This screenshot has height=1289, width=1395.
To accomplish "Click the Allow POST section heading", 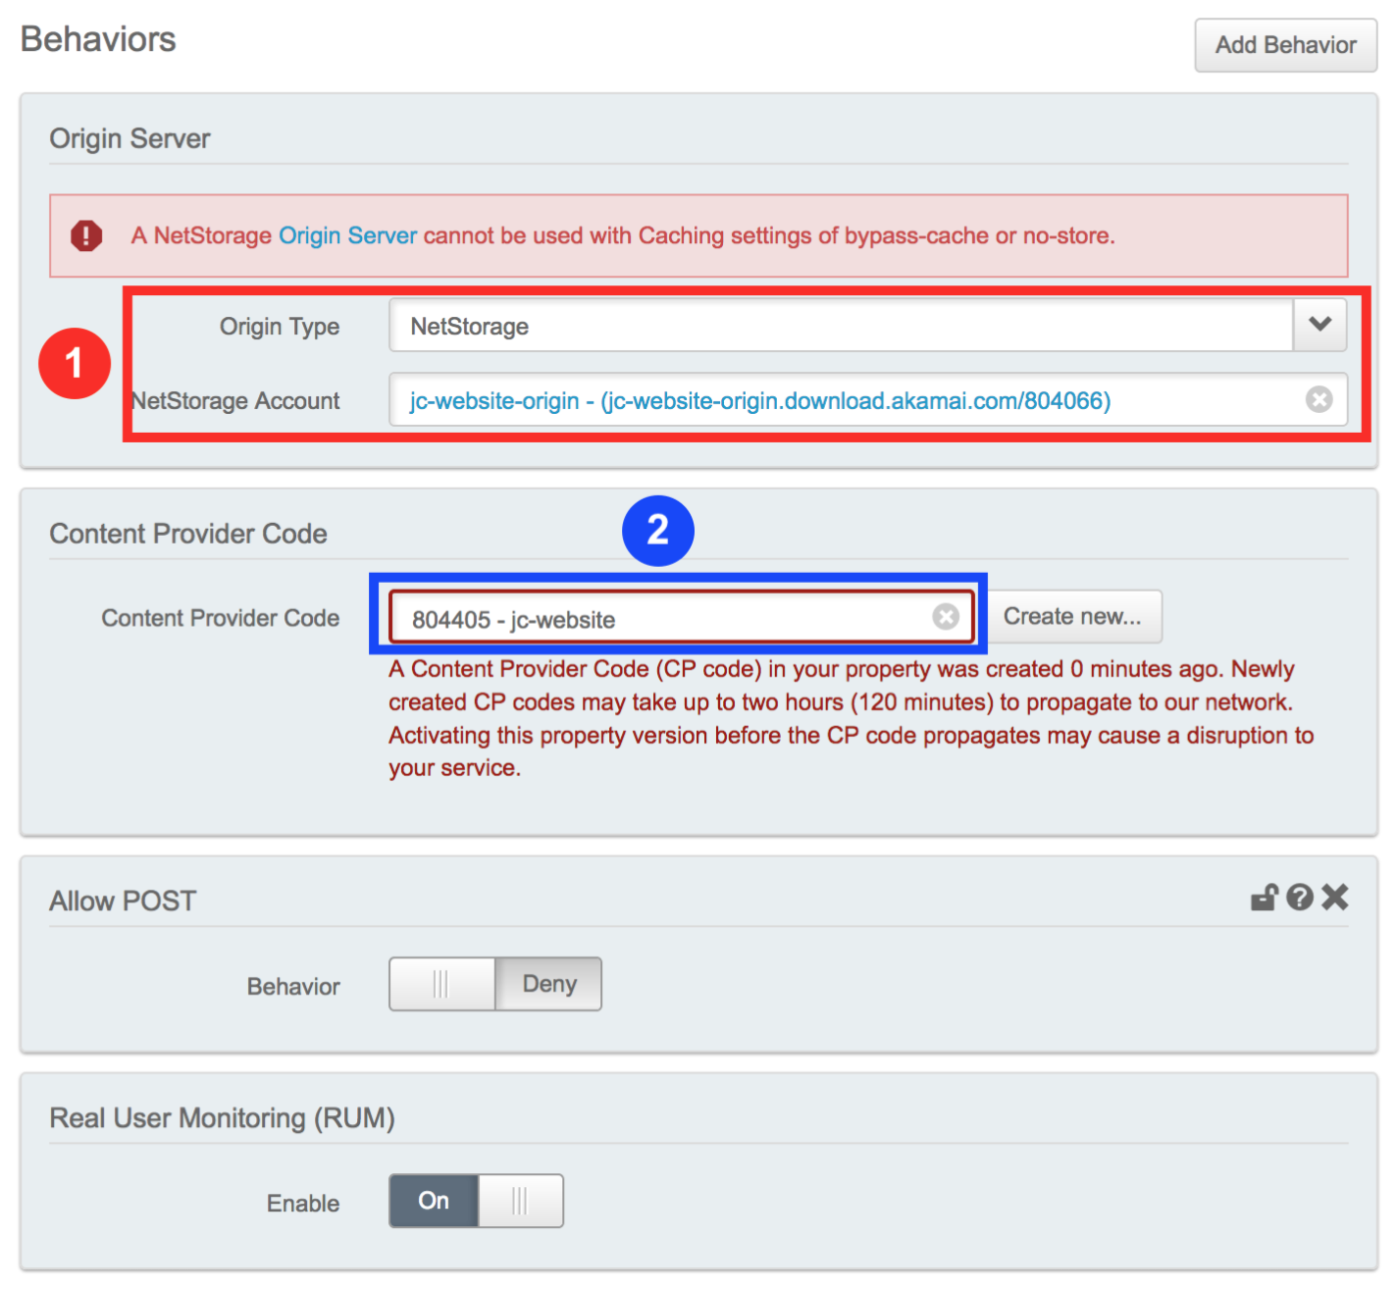I will (x=123, y=901).
